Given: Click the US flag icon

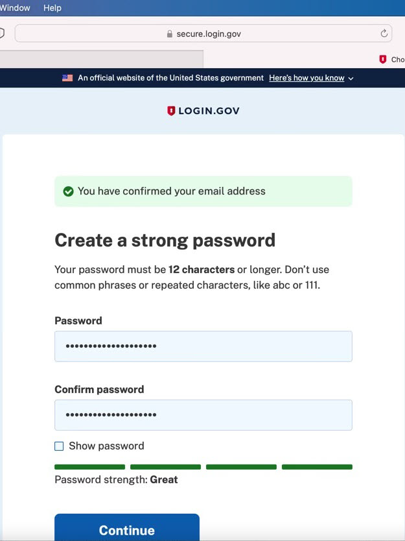Looking at the screenshot, I should (67, 78).
